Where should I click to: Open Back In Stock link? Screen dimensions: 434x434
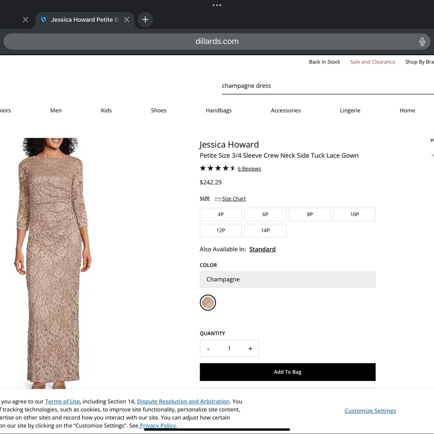(x=324, y=62)
